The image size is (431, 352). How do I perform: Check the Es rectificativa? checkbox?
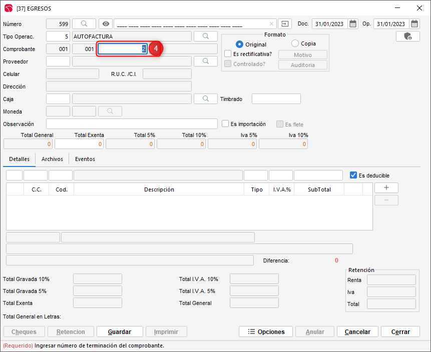(228, 54)
